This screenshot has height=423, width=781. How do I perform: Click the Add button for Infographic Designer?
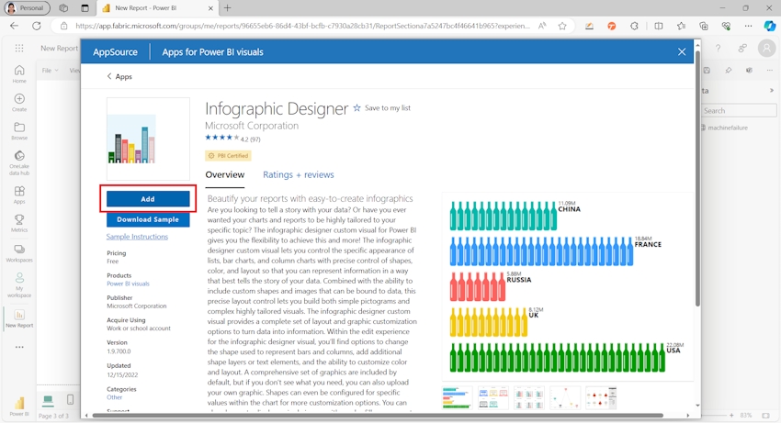tap(148, 198)
